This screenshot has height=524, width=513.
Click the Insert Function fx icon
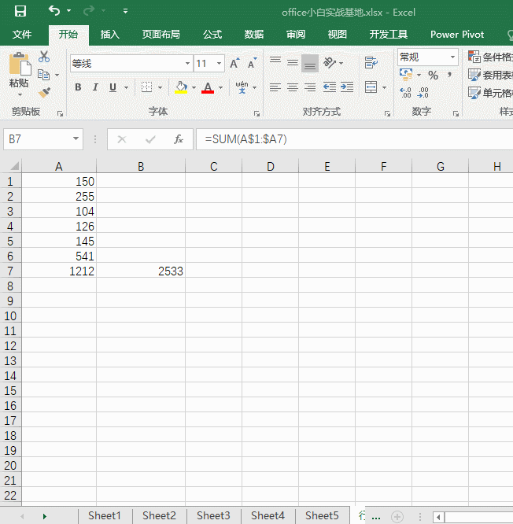(179, 139)
